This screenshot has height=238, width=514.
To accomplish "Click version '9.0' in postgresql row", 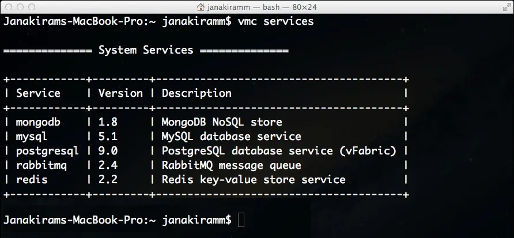I will click(x=108, y=151).
